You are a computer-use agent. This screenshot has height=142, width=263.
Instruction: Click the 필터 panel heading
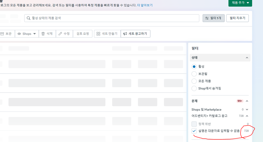point(195,48)
